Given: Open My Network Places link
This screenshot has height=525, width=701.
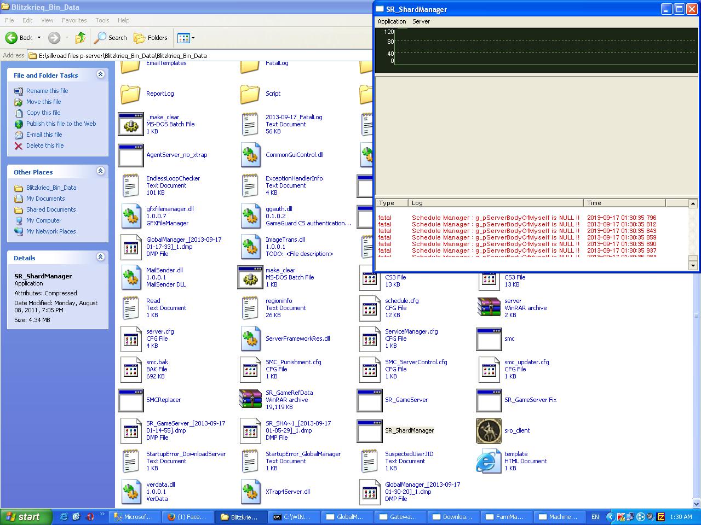Looking at the screenshot, I should (51, 231).
